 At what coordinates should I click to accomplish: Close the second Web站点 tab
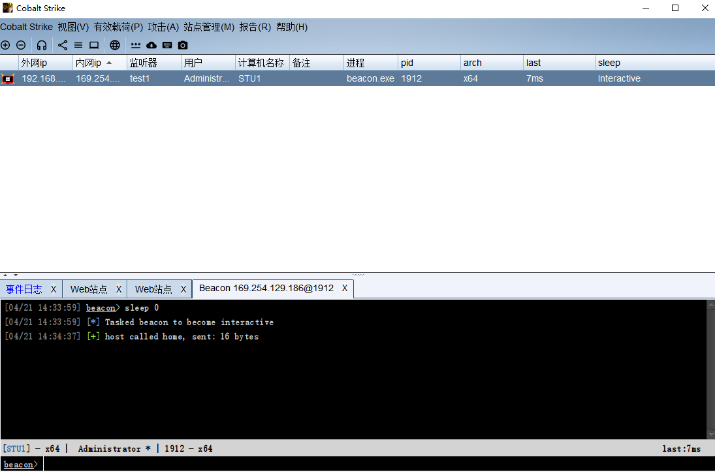pyautogui.click(x=183, y=289)
